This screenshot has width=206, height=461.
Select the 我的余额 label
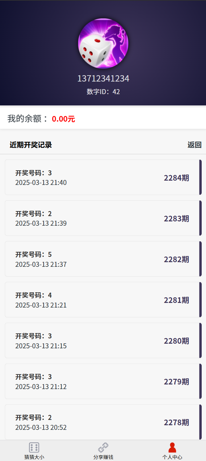tap(28, 119)
